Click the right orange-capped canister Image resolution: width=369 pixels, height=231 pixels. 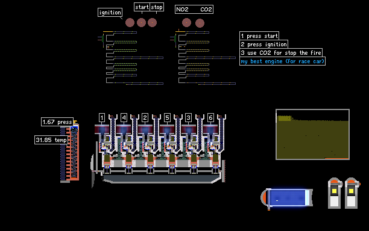[x=352, y=193]
